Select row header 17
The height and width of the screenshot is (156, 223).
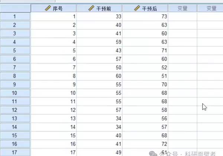pos(15,152)
